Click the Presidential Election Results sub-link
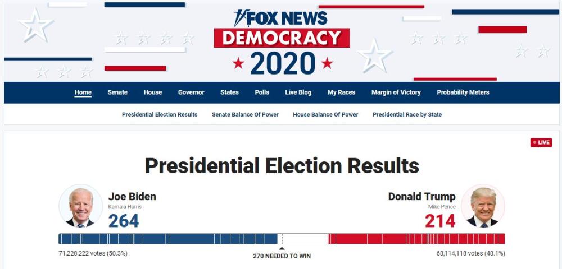The height and width of the screenshot is (269, 562). point(160,114)
